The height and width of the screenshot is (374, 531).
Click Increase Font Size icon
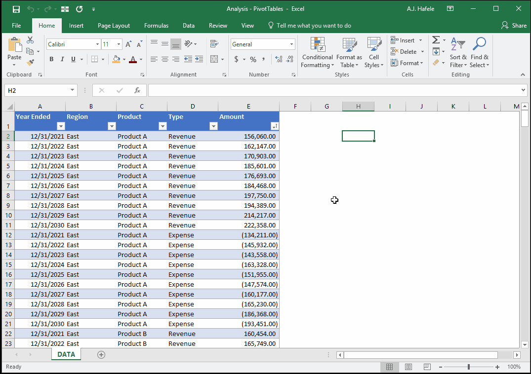coord(128,44)
